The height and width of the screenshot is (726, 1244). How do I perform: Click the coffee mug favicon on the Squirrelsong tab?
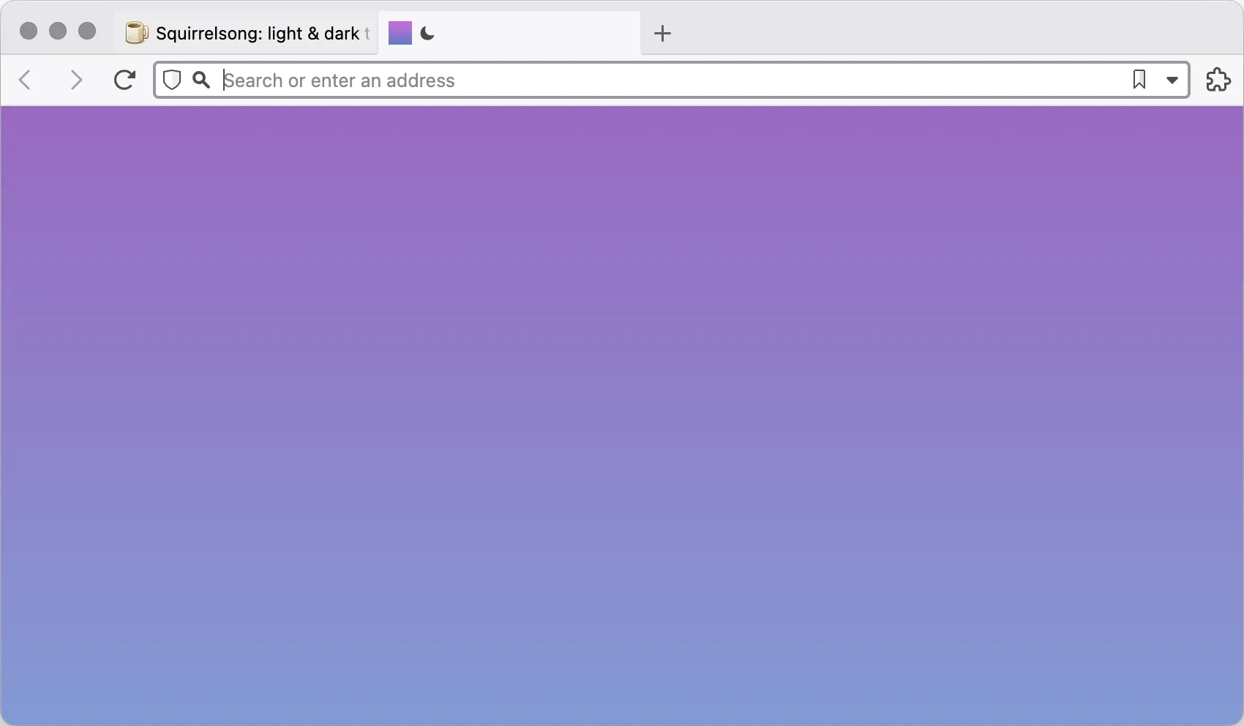[135, 33]
